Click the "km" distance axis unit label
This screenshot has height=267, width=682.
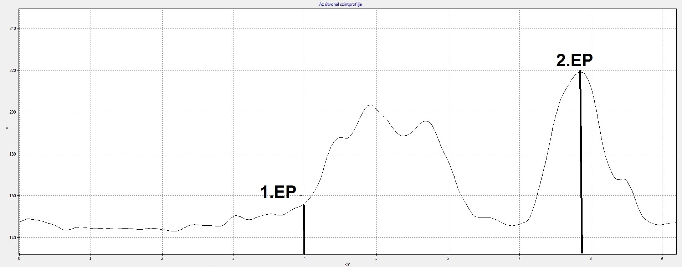click(347, 264)
